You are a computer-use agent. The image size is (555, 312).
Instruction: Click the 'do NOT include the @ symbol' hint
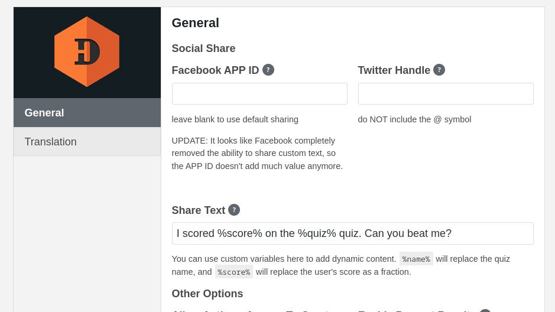(x=414, y=119)
